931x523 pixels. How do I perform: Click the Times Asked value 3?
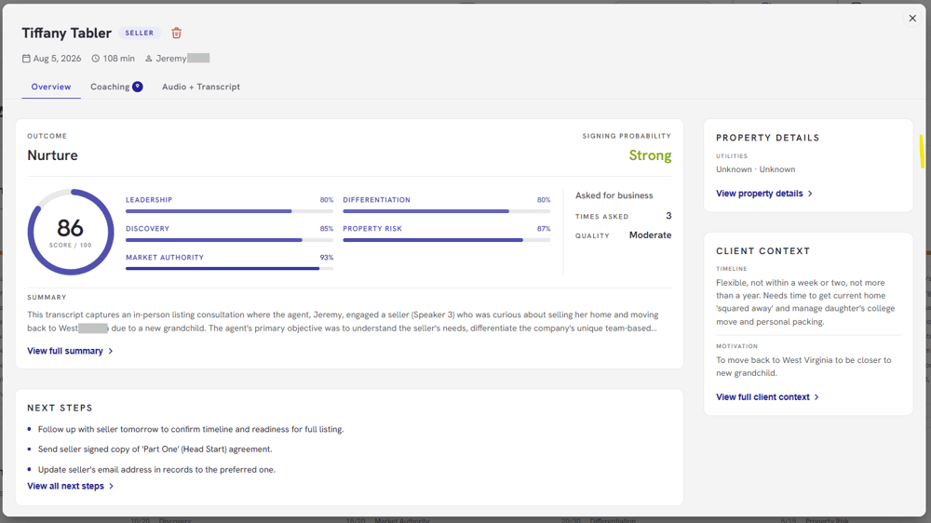668,216
